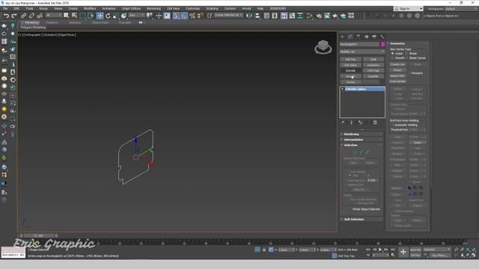
Task: Click the time slider bar
Action: [38, 236]
